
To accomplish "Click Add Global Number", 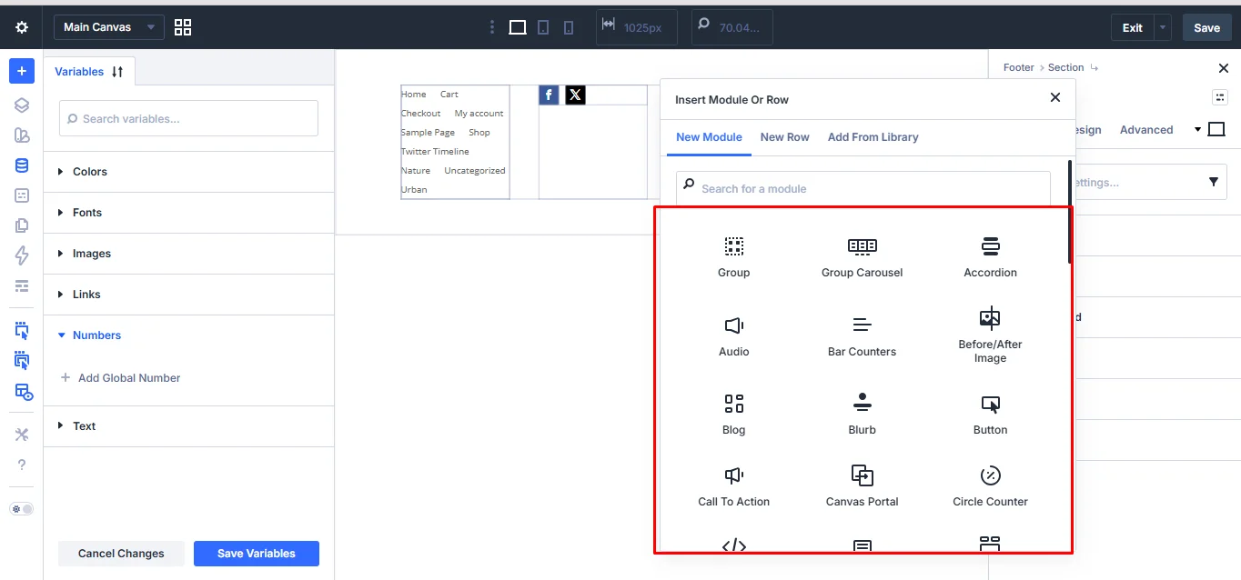I will coord(120,378).
